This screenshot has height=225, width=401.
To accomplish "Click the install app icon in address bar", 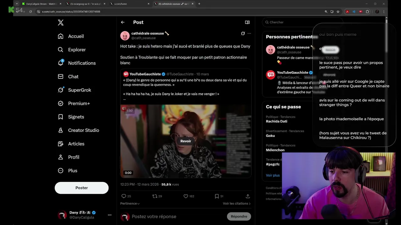I will coord(332,12).
